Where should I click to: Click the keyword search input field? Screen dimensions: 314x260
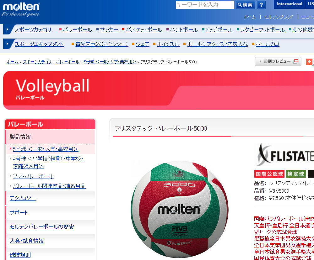click(205, 5)
